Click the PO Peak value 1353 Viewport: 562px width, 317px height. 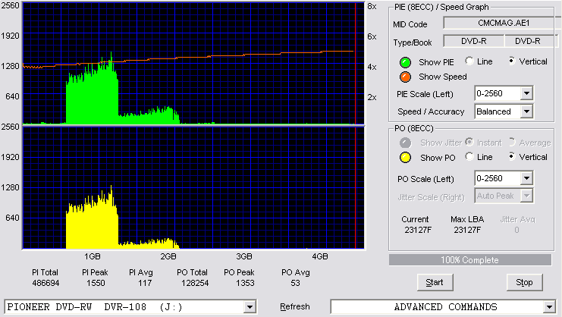[245, 283]
